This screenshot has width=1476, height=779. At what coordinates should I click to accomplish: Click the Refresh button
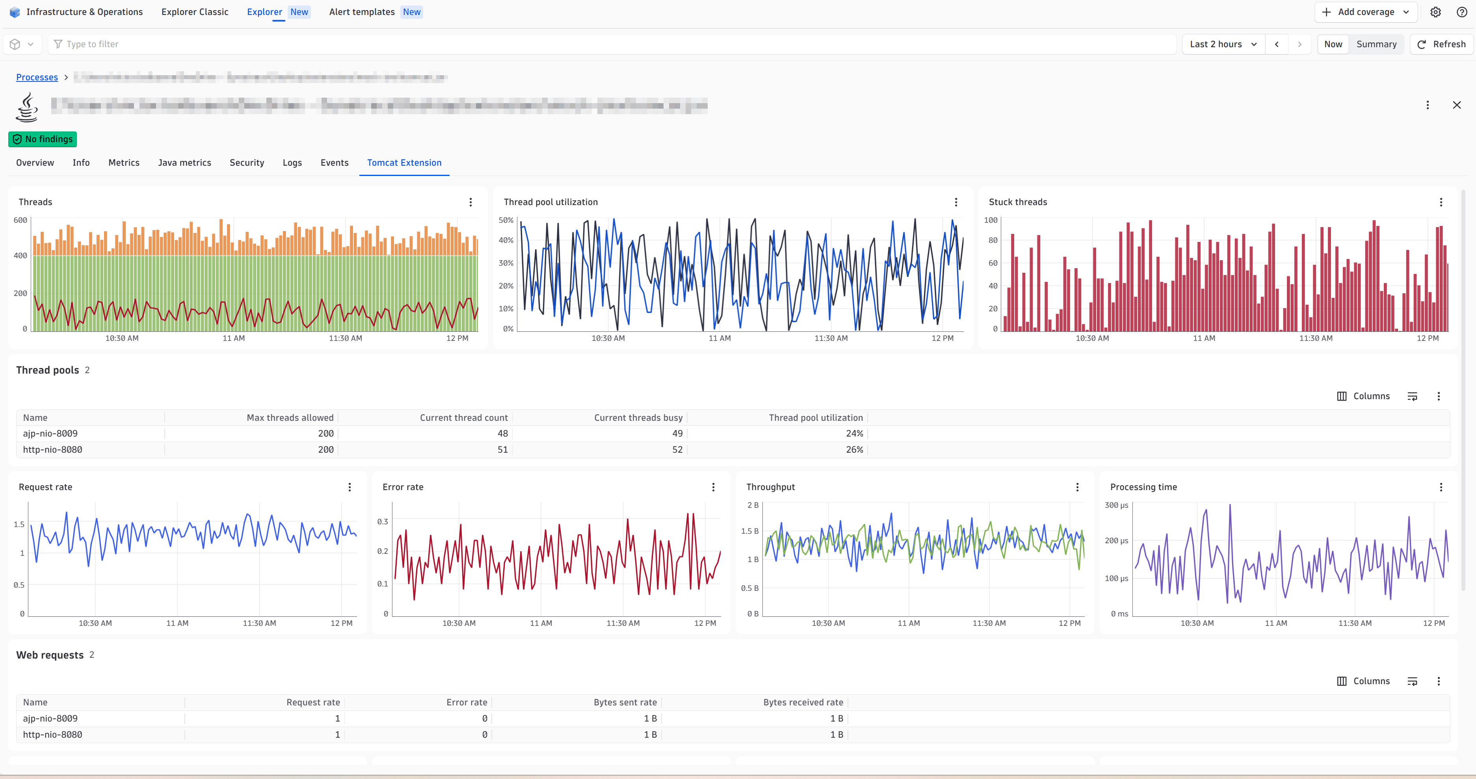[1441, 44]
